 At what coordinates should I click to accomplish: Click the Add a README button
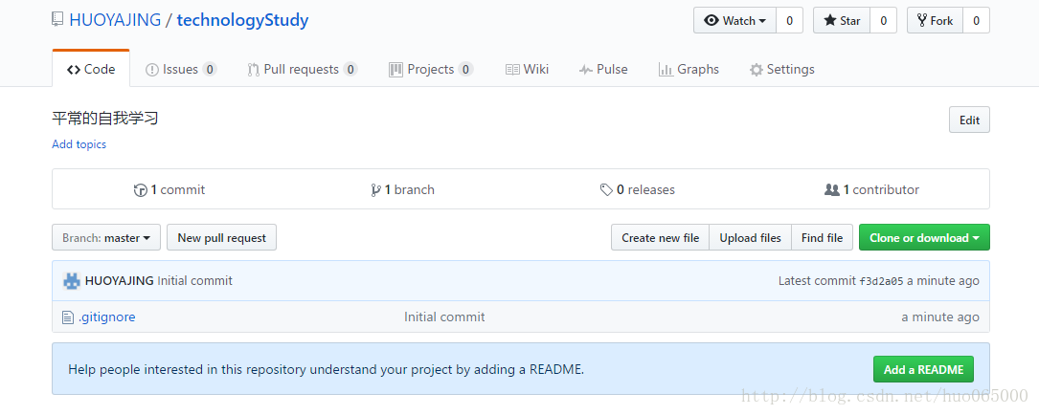(x=924, y=369)
